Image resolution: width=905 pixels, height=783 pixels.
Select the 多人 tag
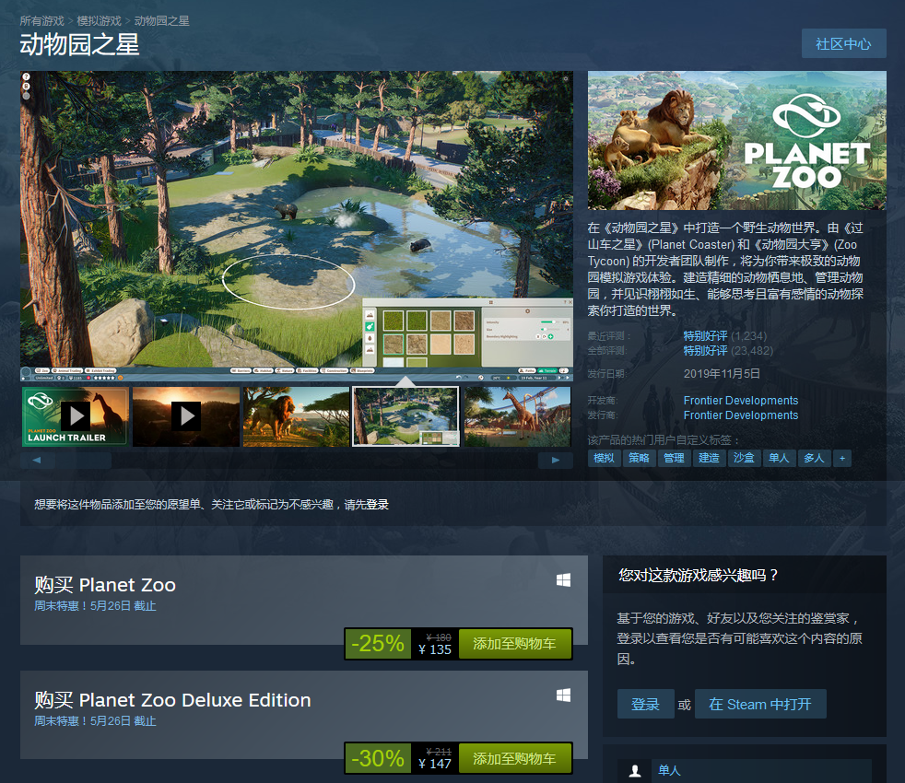815,458
